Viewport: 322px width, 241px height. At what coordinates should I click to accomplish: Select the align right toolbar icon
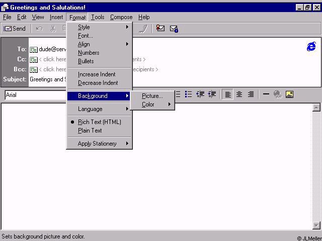[251, 94]
